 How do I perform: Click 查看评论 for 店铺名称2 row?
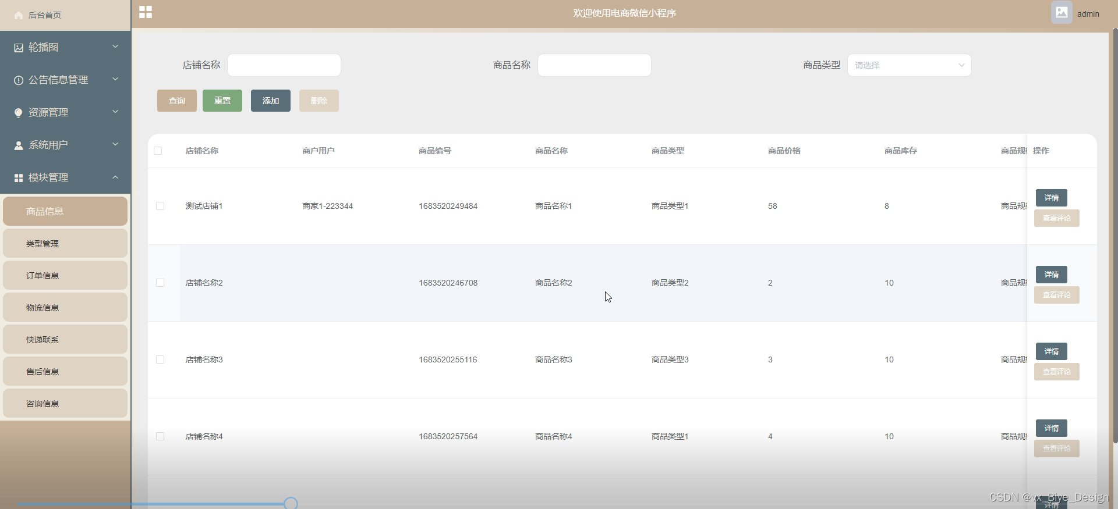coord(1057,295)
